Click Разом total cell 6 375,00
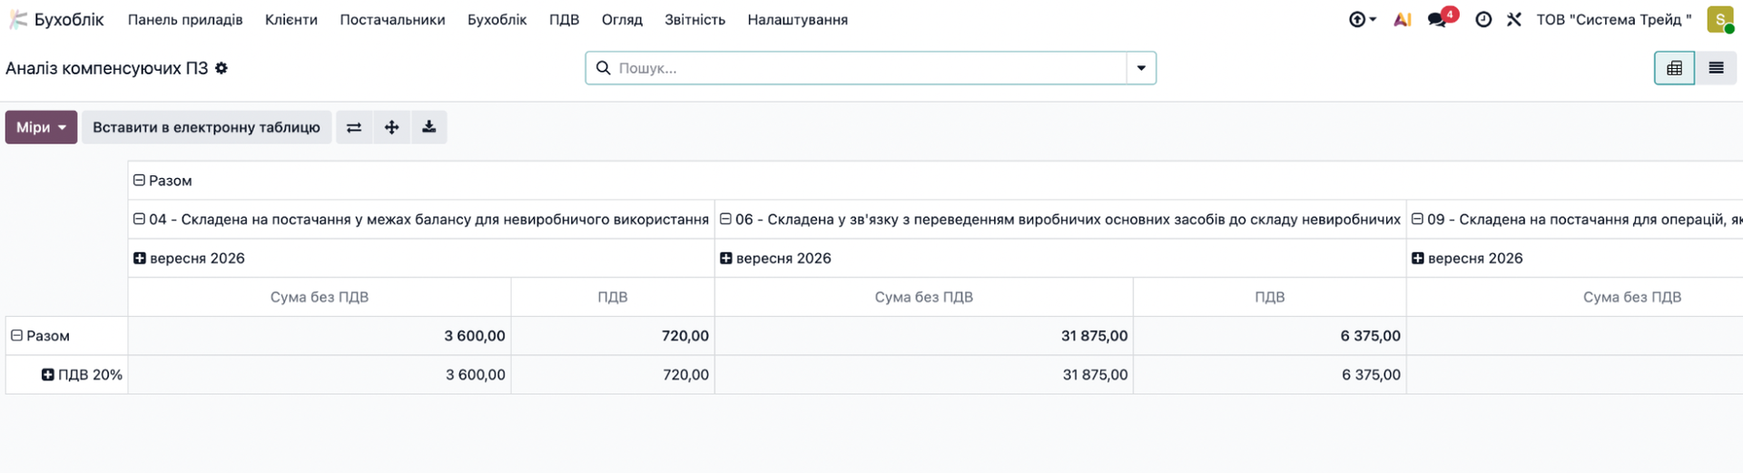Image resolution: width=1743 pixels, height=473 pixels. 1269,336
